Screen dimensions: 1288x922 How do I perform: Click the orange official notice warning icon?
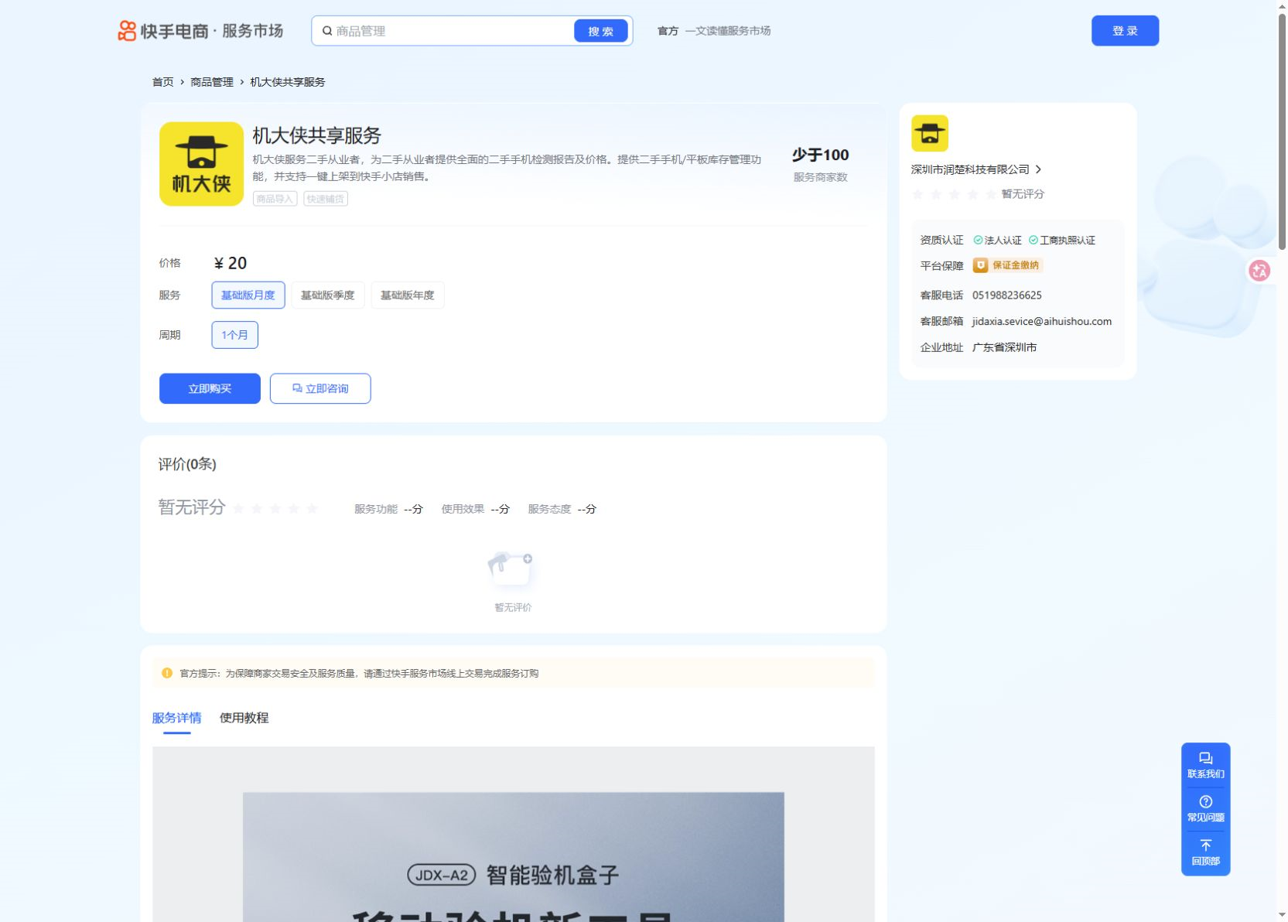pos(167,673)
